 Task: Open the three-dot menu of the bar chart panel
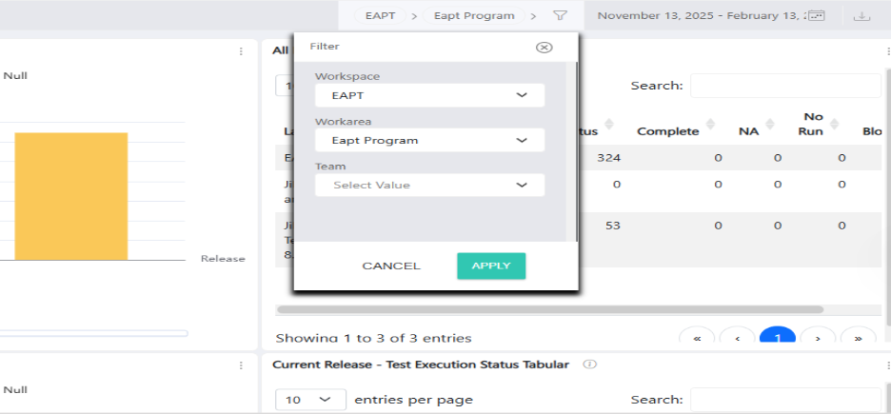(x=241, y=51)
